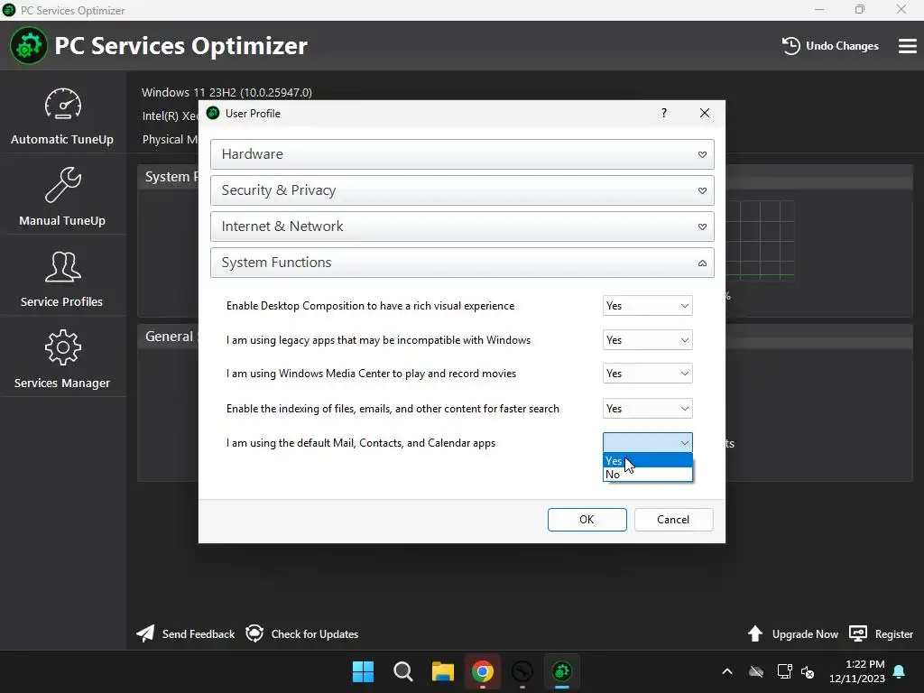
Task: Open Desktop Composition dropdown
Action: [647, 306]
